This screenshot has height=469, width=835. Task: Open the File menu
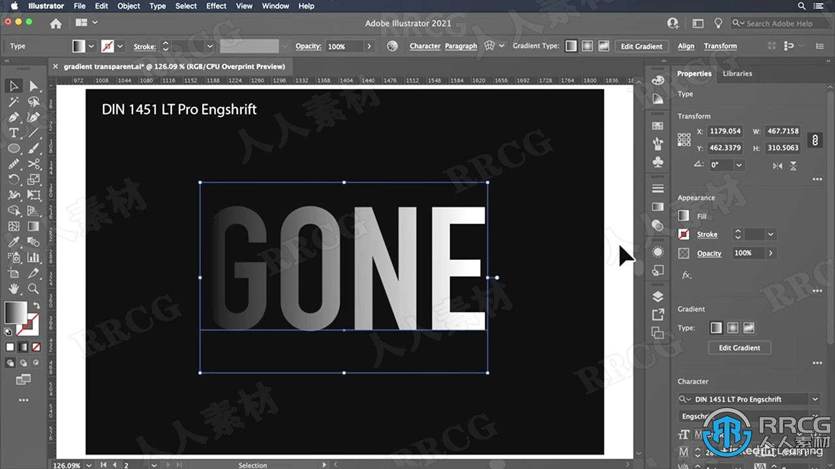80,6
